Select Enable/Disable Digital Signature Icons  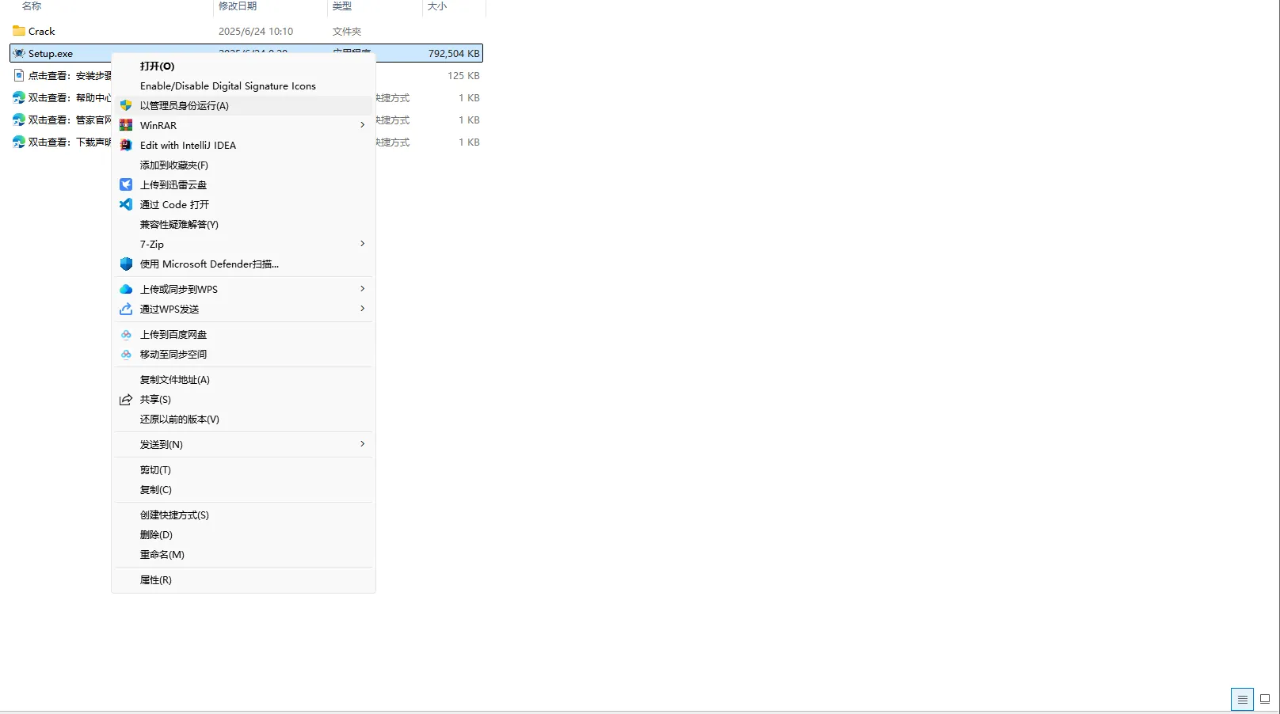click(x=243, y=85)
